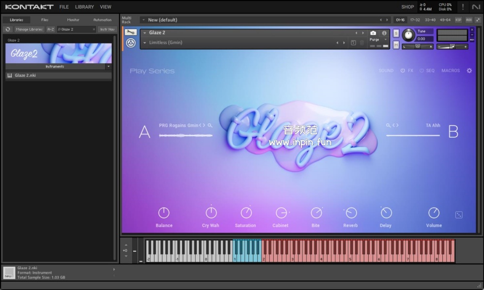Show the AUX sends panel
This screenshot has height=290, width=484.
pos(469,20)
